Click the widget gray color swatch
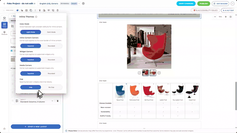The width and height of the screenshot is (237, 133). [13, 60]
